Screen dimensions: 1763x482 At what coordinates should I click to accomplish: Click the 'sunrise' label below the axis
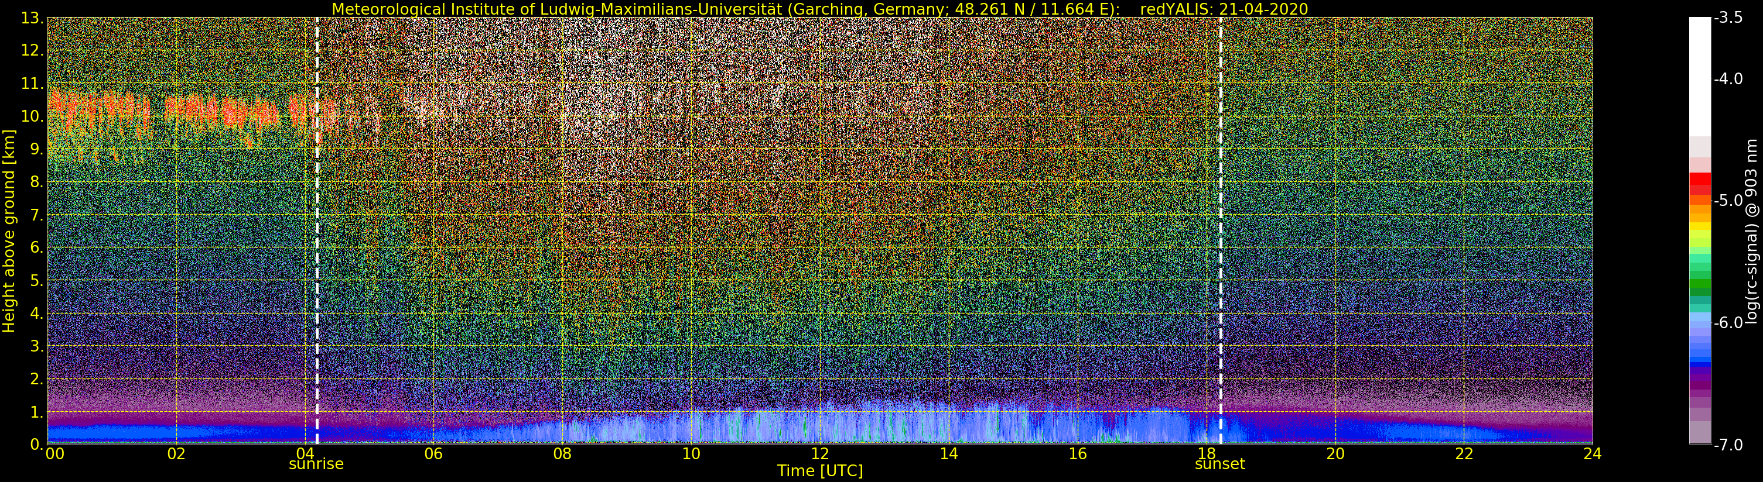[x=316, y=464]
